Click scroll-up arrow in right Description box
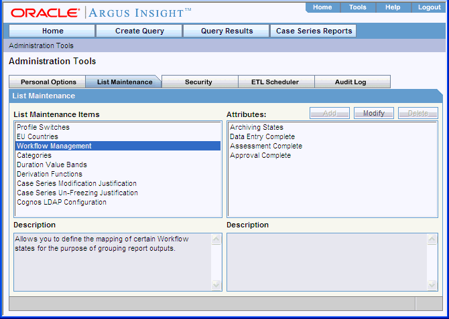The image size is (449, 319). pos(432,239)
